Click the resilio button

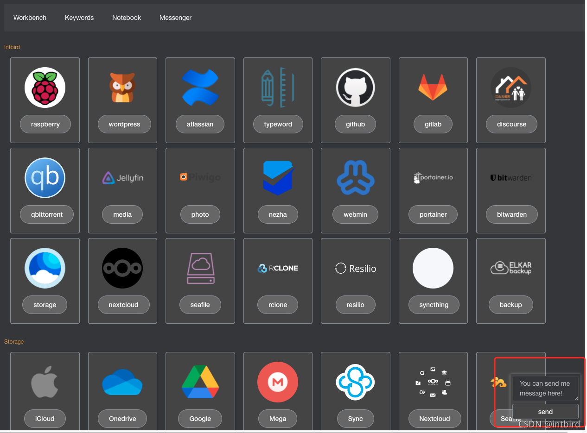356,305
